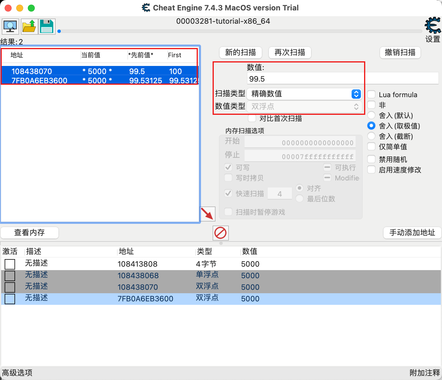Click the 数值 input field showing 99.5
The width and height of the screenshot is (442, 380).
[305, 78]
